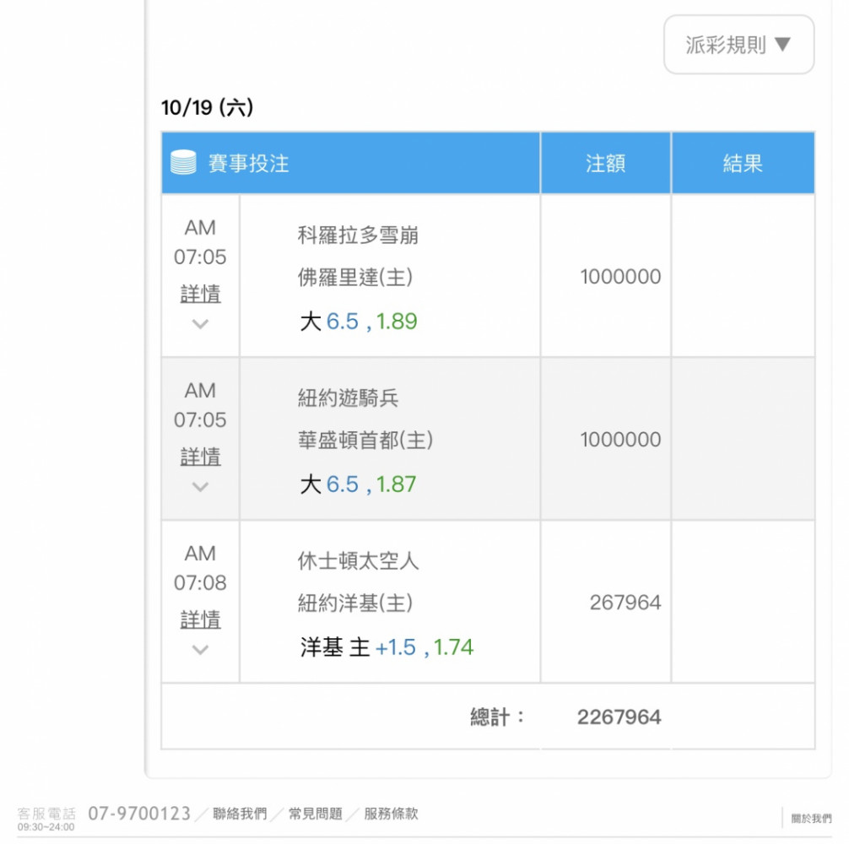Image resolution: width=849 pixels, height=844 pixels.
Task: Open the 常見問題 footer link
Action: point(315,814)
